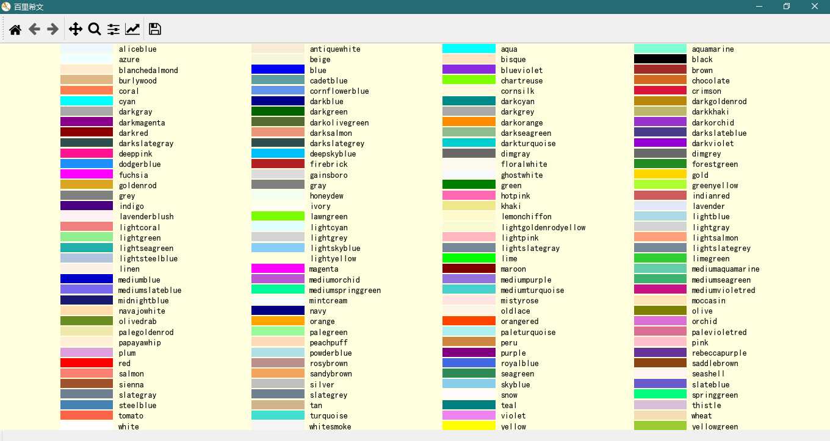
Task: Go forward to next view
Action: point(53,29)
